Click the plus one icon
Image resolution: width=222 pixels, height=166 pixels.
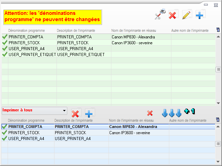tap(189, 111)
